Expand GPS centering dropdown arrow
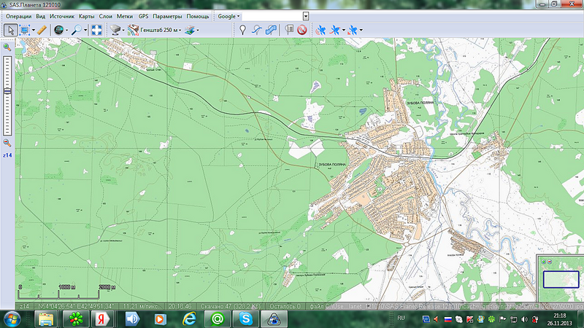584x328 pixels. click(361, 30)
